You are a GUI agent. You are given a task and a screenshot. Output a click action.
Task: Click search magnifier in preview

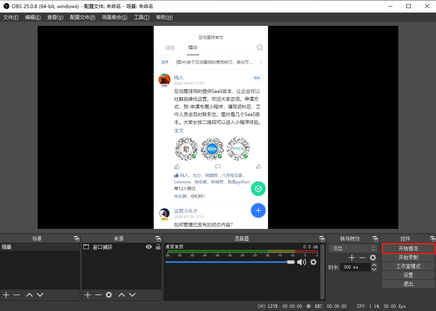coord(260,48)
